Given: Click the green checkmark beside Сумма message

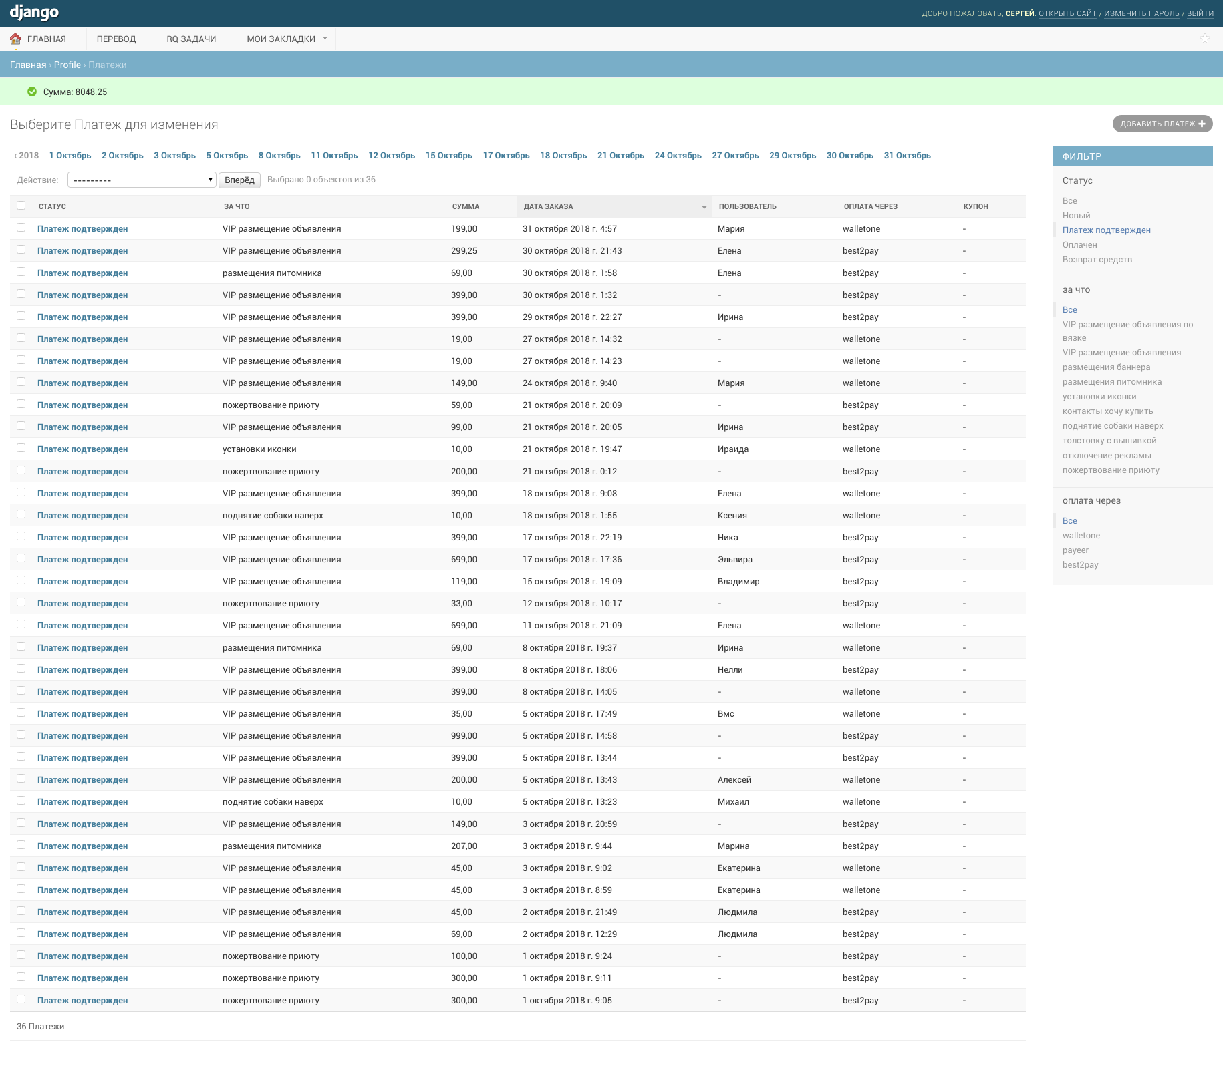Looking at the screenshot, I should (32, 92).
